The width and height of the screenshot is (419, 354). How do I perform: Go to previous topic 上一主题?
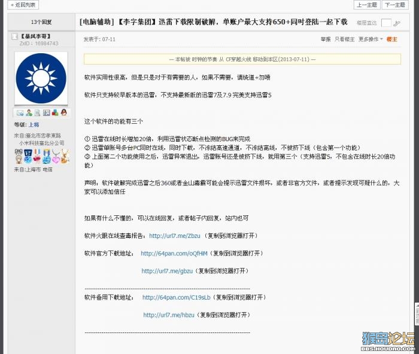coord(367,5)
